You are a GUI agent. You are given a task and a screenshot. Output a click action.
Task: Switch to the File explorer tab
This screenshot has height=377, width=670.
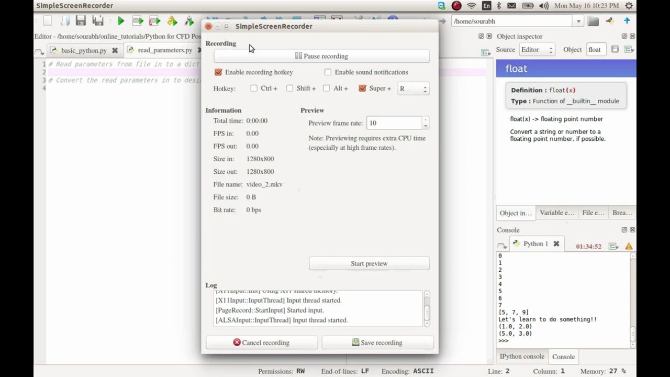593,213
